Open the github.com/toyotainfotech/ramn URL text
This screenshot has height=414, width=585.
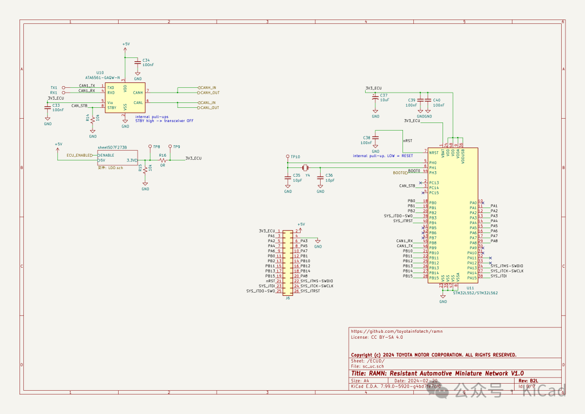click(x=397, y=331)
